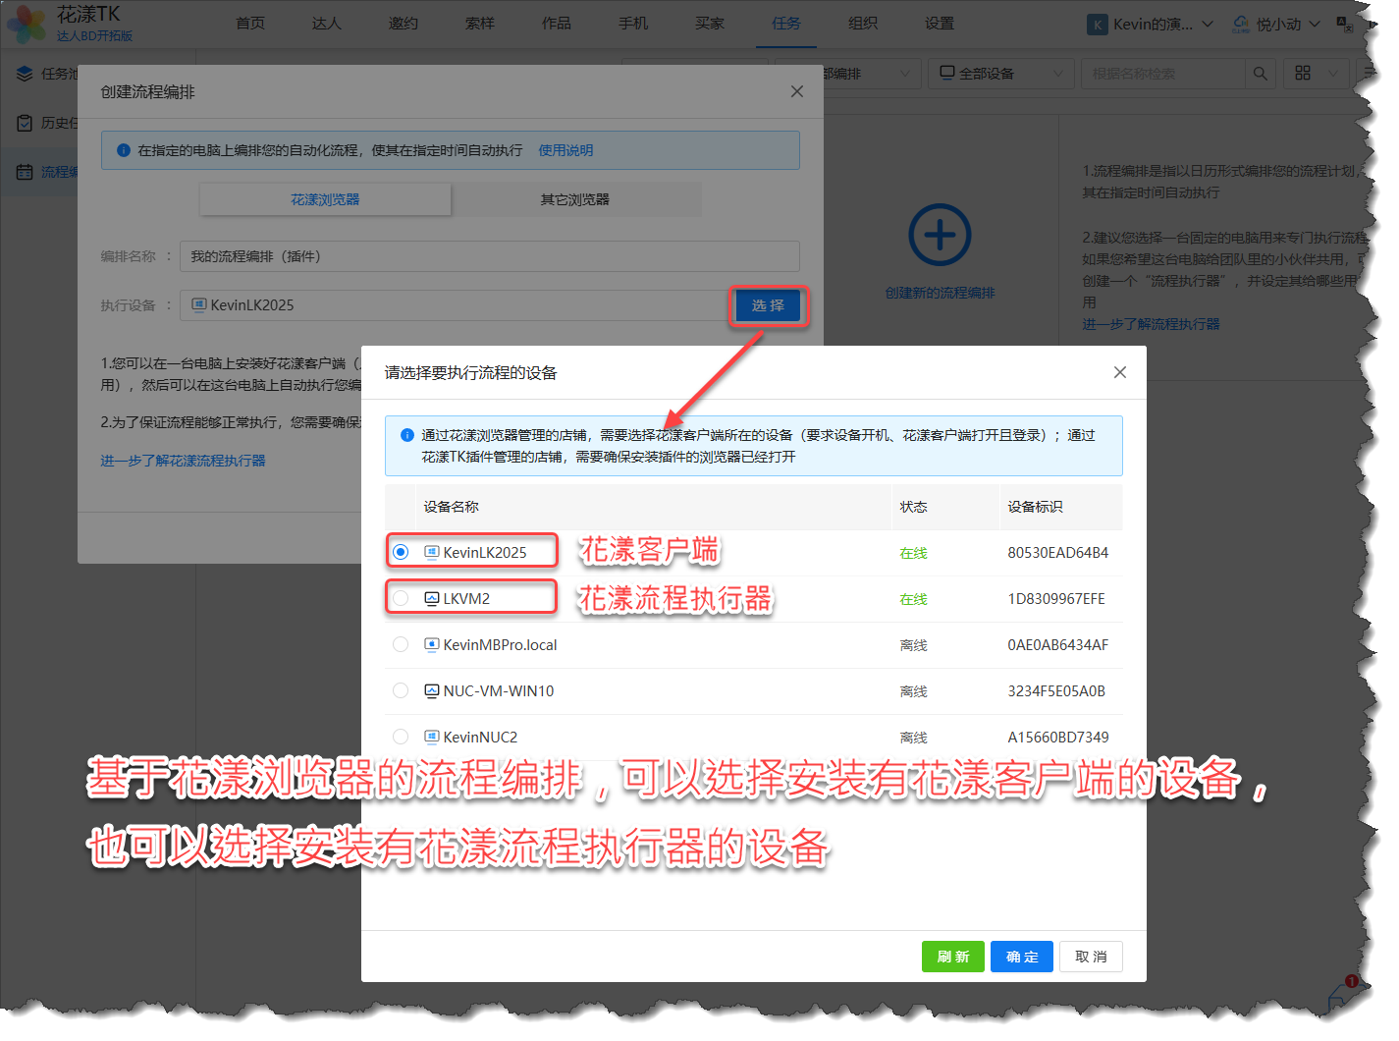Screen dimensions: 1399x1041
Task: Click the search magnifier icon
Action: (x=1260, y=74)
